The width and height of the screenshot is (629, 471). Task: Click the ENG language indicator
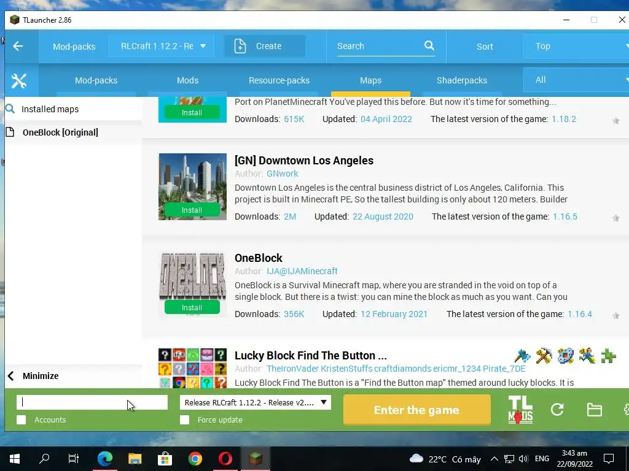[x=542, y=459]
